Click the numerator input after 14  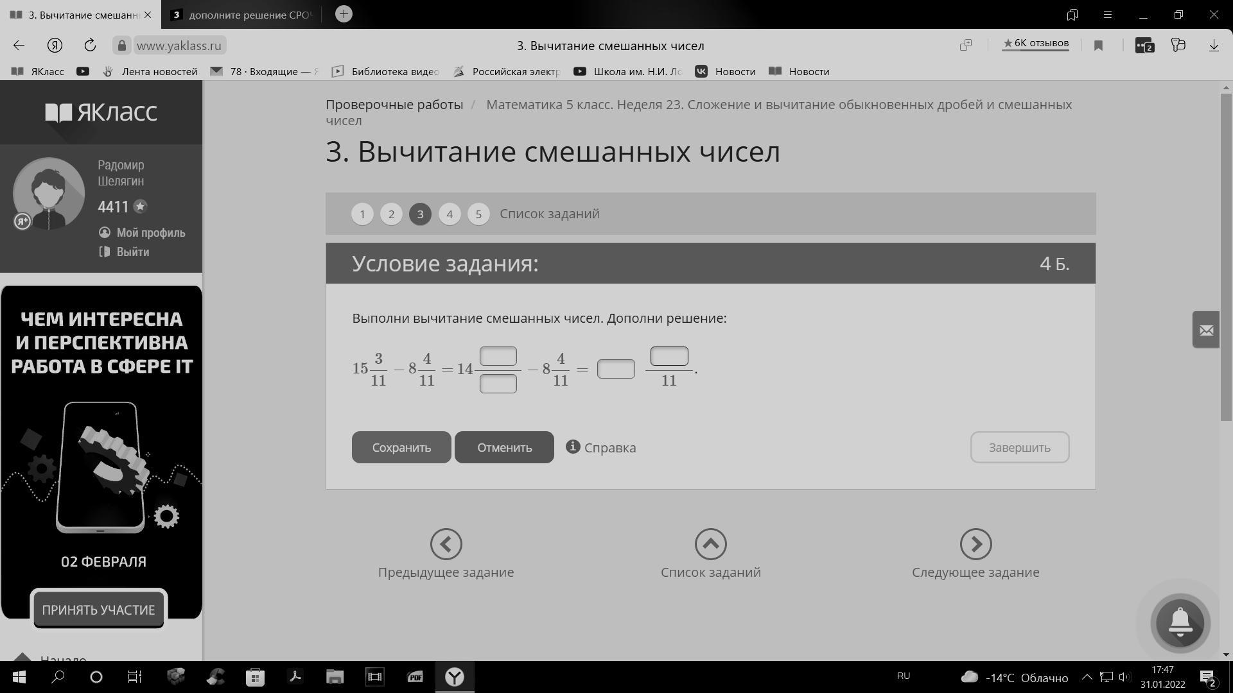498,356
